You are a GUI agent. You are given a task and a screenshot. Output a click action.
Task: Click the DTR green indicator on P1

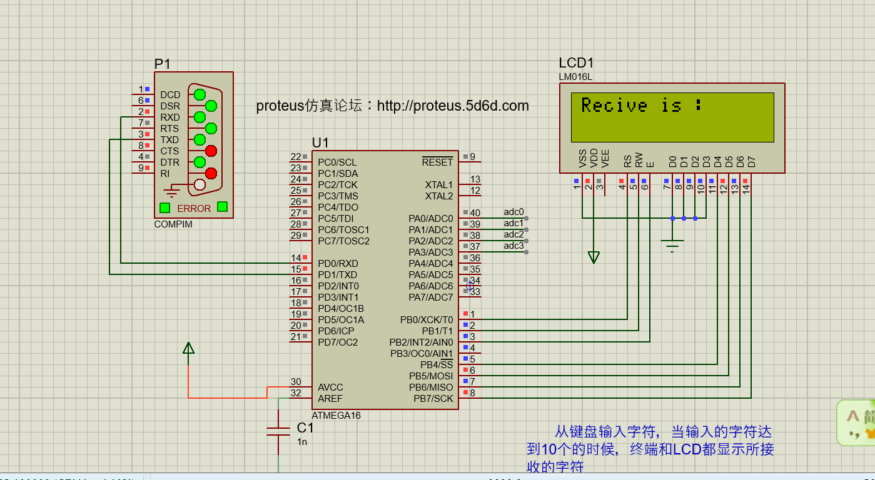click(200, 162)
